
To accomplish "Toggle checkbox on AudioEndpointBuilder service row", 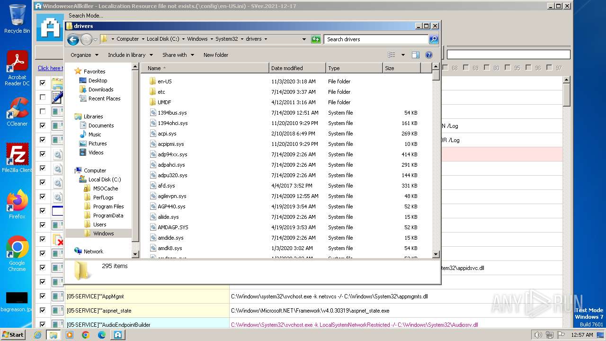I will tap(43, 324).
